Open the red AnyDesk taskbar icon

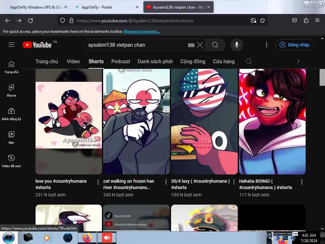[107, 238]
